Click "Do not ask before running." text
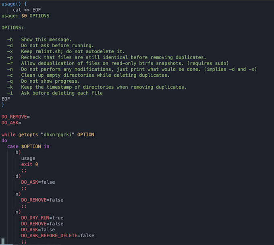 tap(57, 46)
